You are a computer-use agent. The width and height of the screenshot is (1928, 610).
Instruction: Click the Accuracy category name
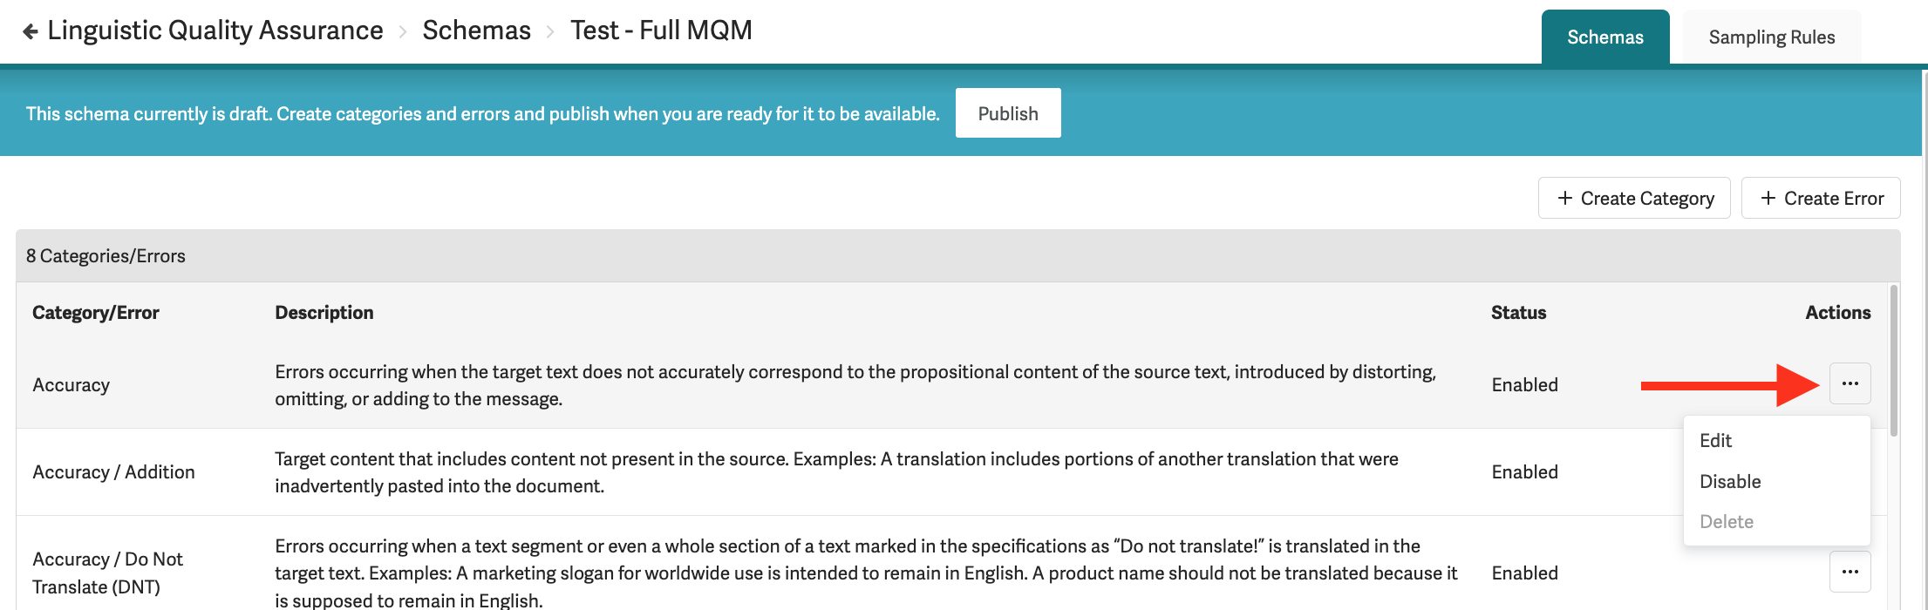click(x=71, y=385)
